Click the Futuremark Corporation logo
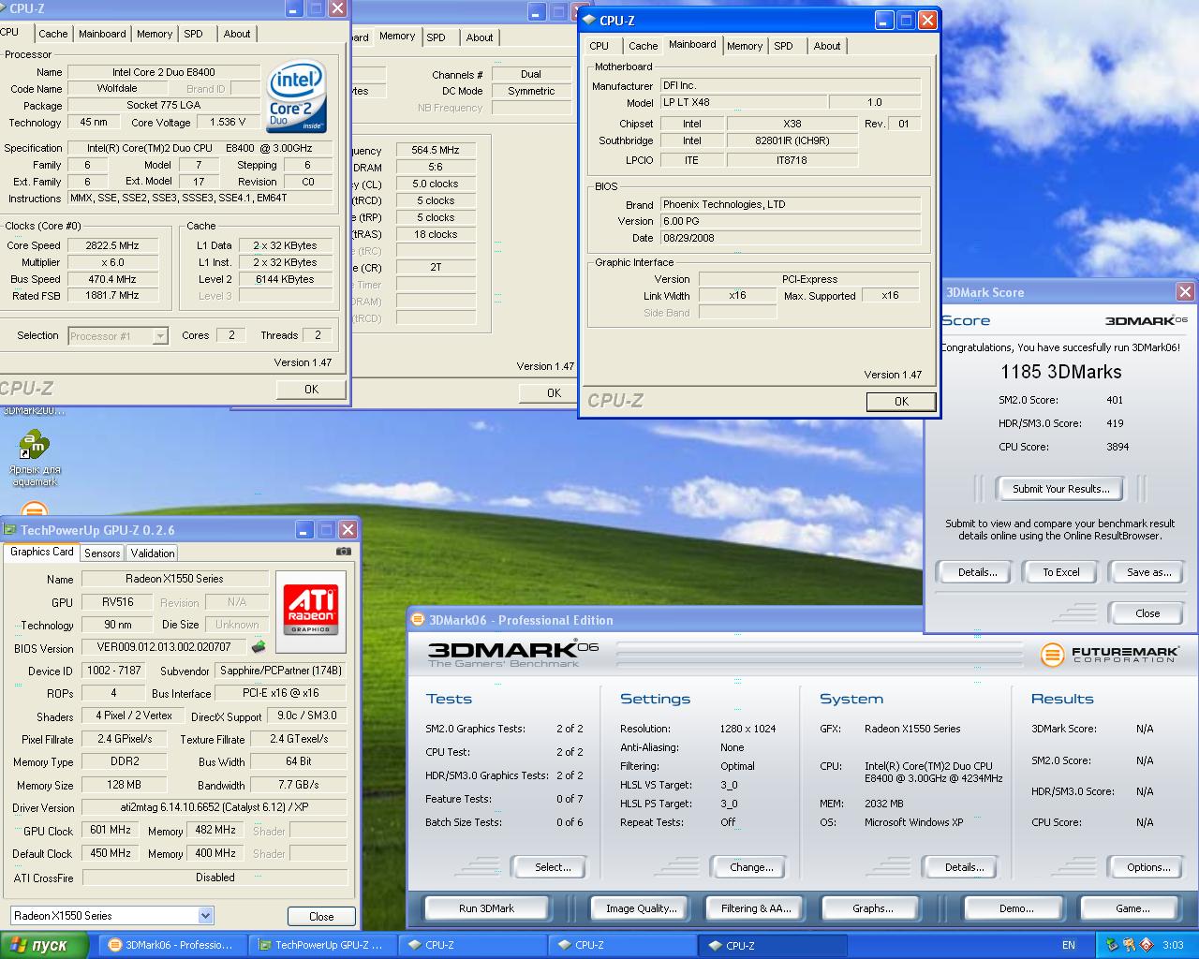This screenshot has width=1199, height=959. point(1109,654)
